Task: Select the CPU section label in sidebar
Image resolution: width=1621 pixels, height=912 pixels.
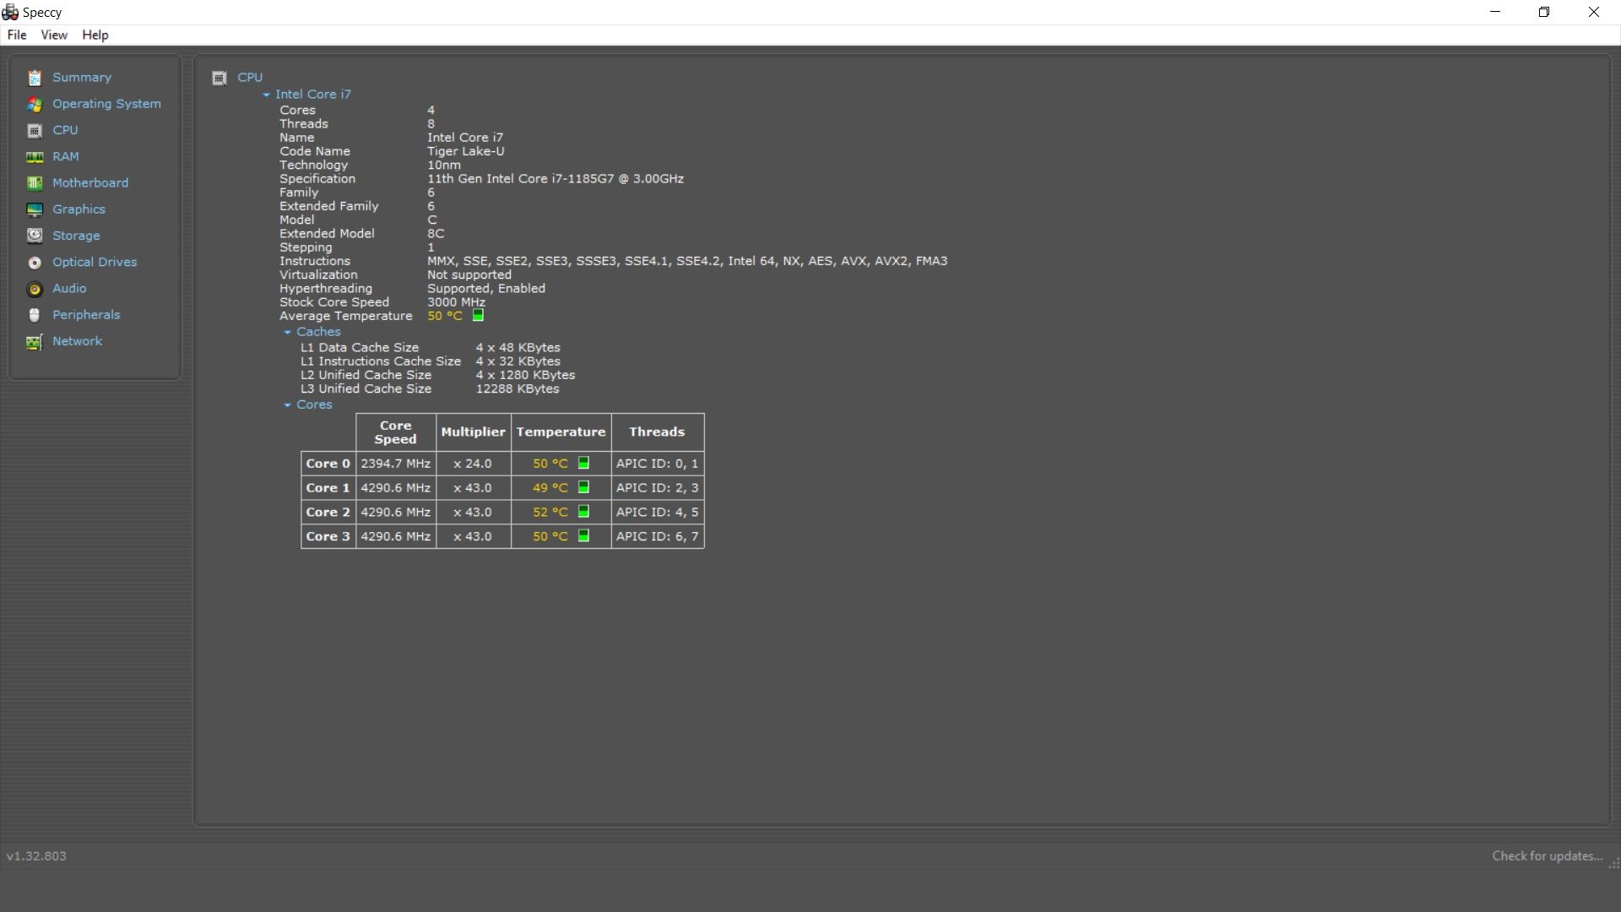Action: 65,130
